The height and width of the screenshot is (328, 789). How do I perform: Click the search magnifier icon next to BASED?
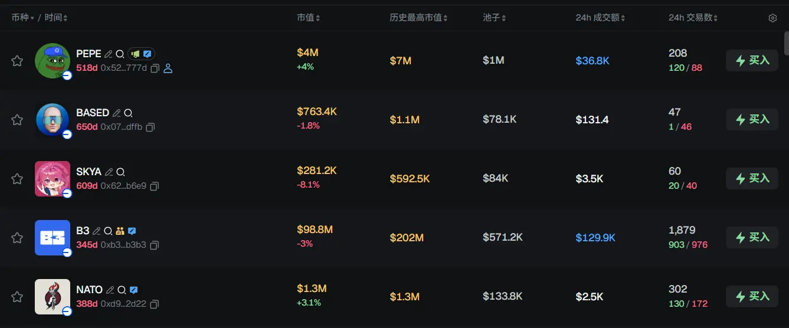point(129,113)
